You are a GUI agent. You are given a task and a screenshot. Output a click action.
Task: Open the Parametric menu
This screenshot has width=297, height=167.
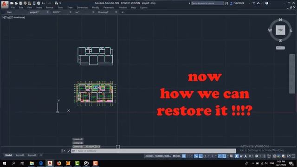click(109, 7)
